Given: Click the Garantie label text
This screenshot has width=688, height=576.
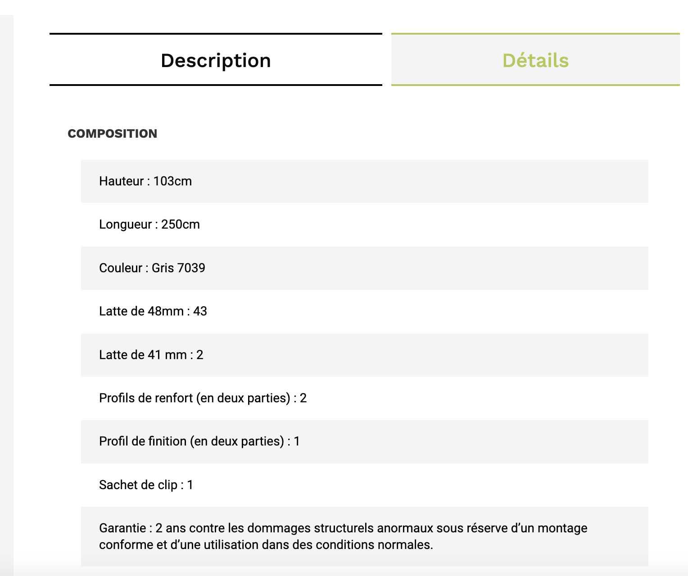Looking at the screenshot, I should point(122,528).
